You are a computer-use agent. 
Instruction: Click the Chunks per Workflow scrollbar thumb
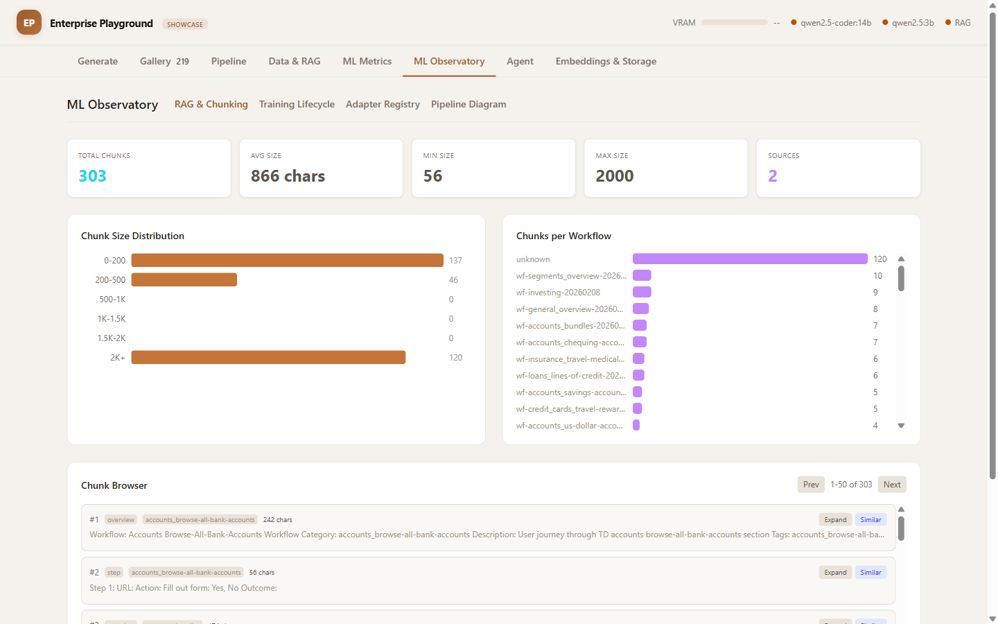tap(901, 278)
